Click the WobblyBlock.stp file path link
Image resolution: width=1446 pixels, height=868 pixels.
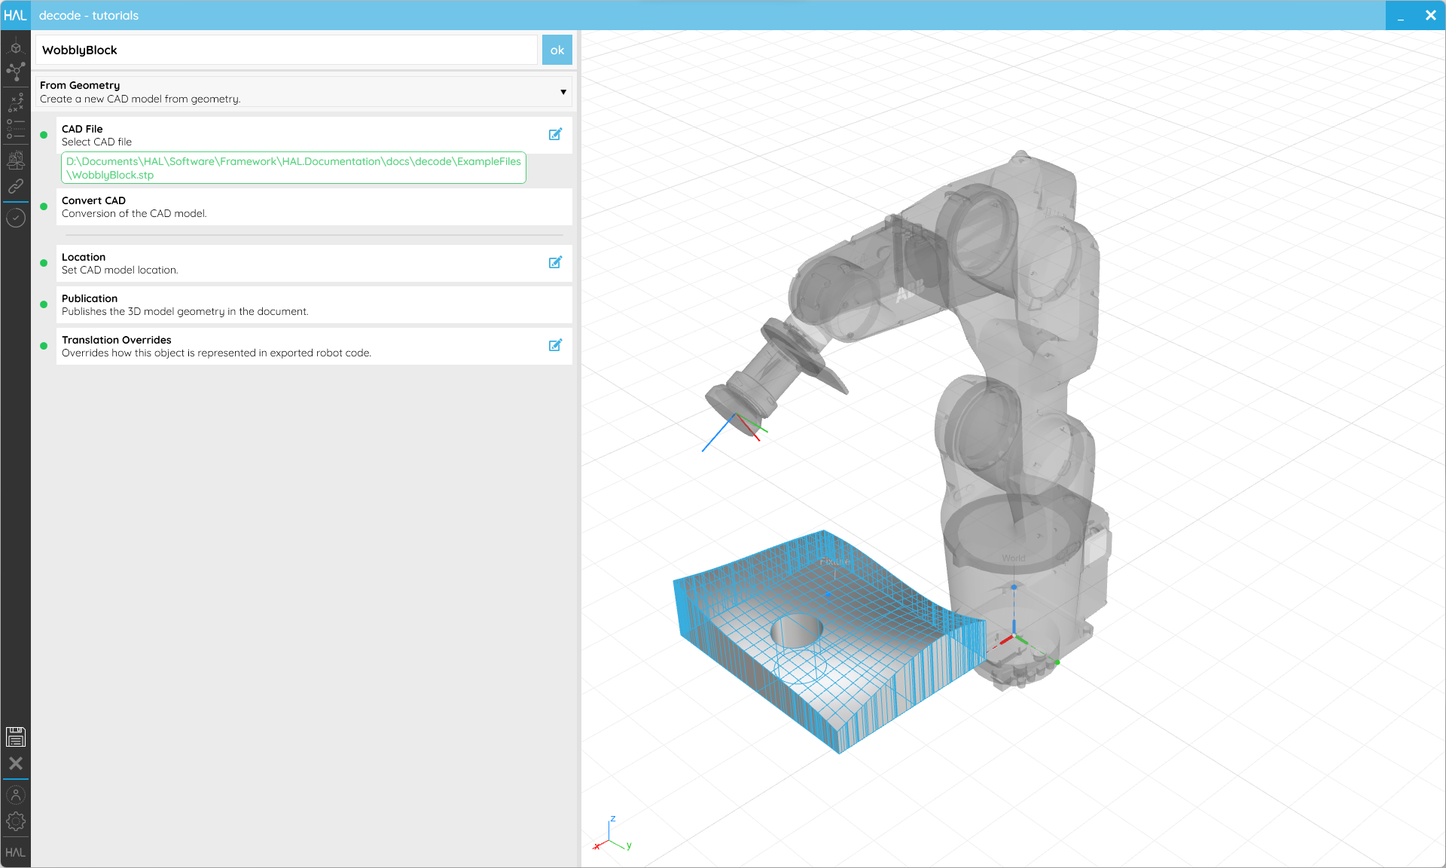pos(294,168)
